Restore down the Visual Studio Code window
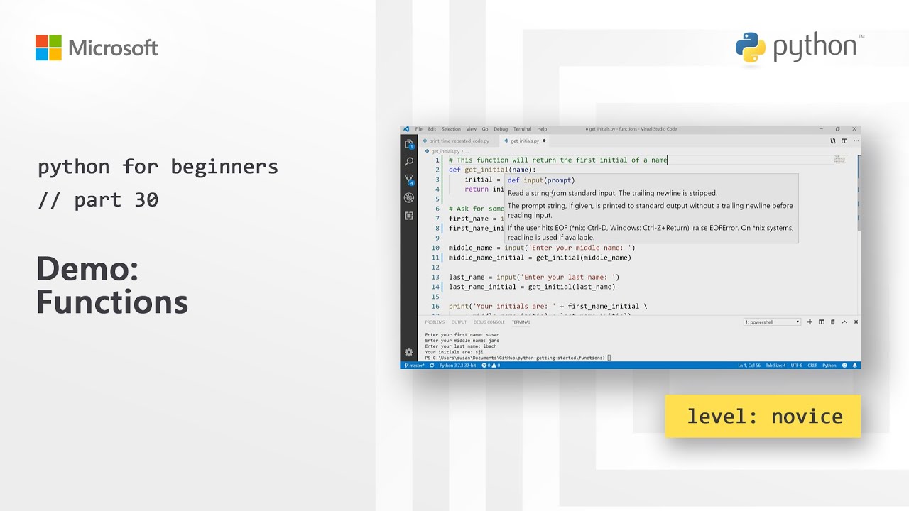The height and width of the screenshot is (511, 909). (x=837, y=129)
